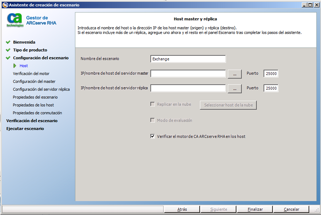Select the Host step
The width and height of the screenshot is (321, 215).
coord(24,66)
